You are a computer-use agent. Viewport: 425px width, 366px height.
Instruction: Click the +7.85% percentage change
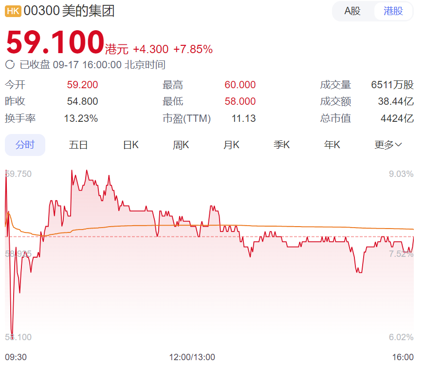[193, 49]
